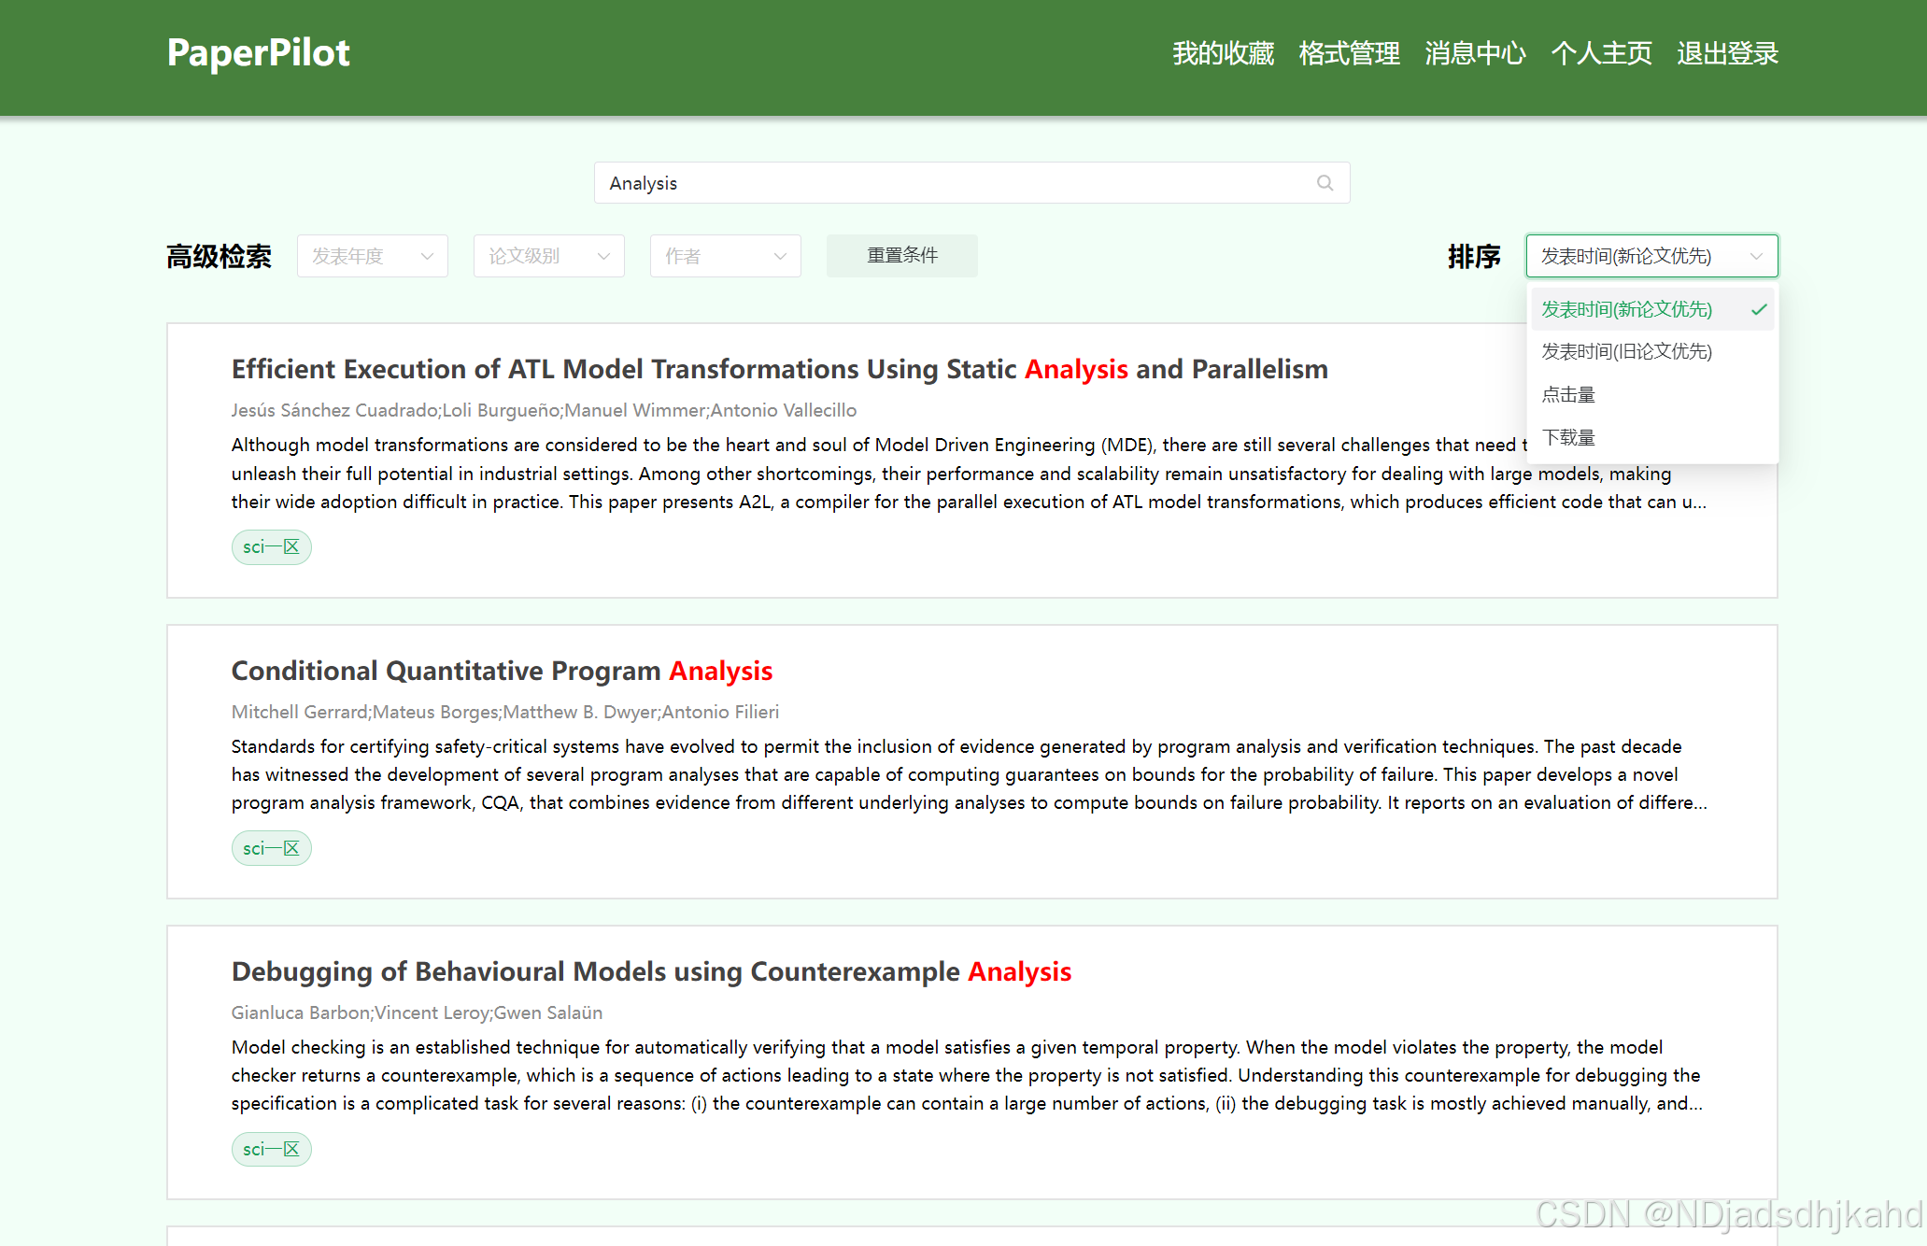Collapse the 排序 sort combo box
This screenshot has height=1246, width=1927.
[1651, 256]
